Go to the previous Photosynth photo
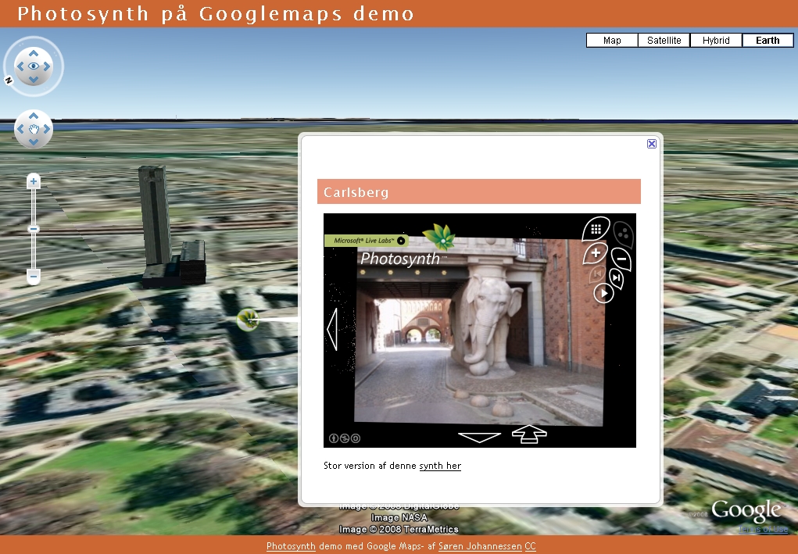This screenshot has width=798, height=554. (x=597, y=274)
